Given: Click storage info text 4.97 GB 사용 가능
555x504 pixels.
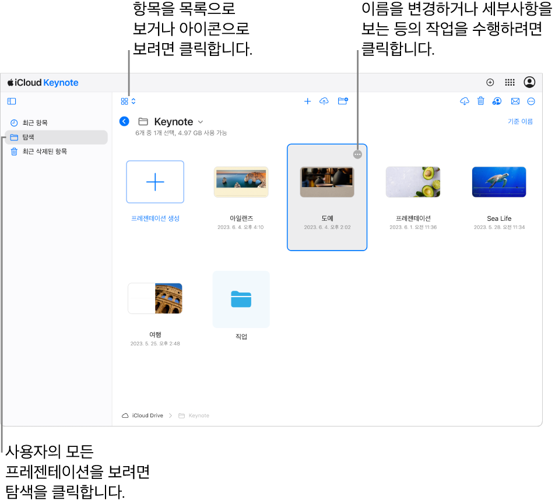Looking at the screenshot, I should (x=202, y=133).
